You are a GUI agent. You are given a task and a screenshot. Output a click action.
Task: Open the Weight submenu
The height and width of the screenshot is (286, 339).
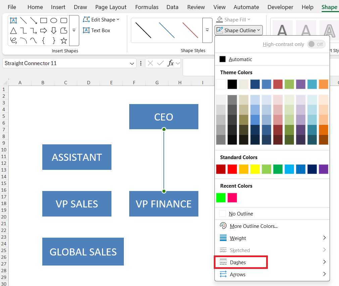tap(272, 238)
